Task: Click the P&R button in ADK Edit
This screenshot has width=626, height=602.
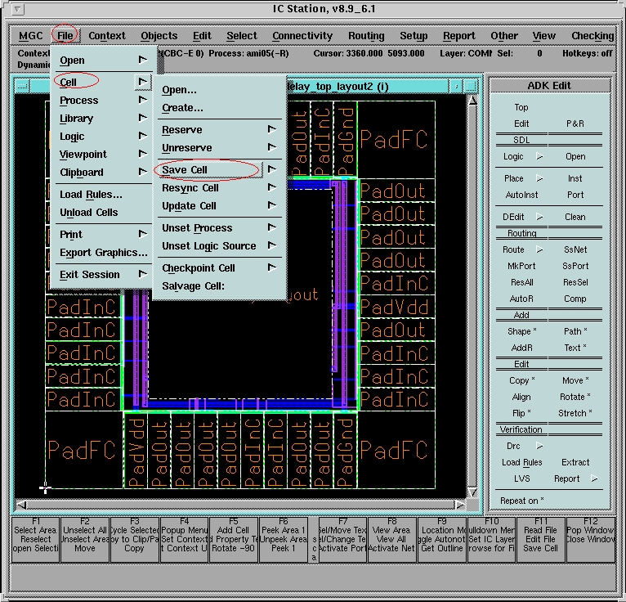Action: (575, 124)
